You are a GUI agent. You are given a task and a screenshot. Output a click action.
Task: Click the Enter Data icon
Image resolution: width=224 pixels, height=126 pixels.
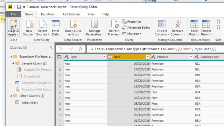click(56, 24)
